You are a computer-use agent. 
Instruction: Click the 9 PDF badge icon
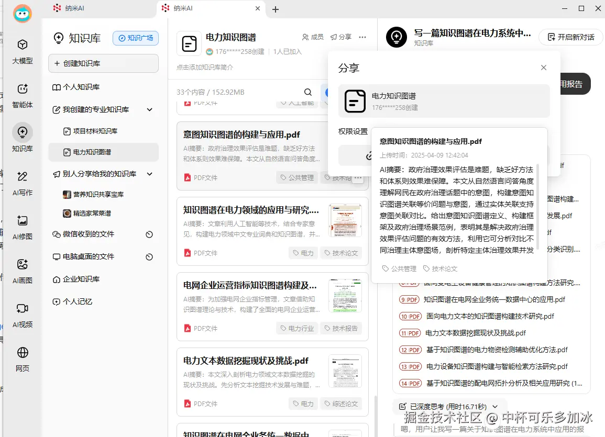[x=409, y=300]
